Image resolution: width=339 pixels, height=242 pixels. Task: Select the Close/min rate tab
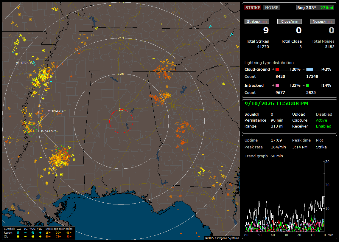click(290, 21)
